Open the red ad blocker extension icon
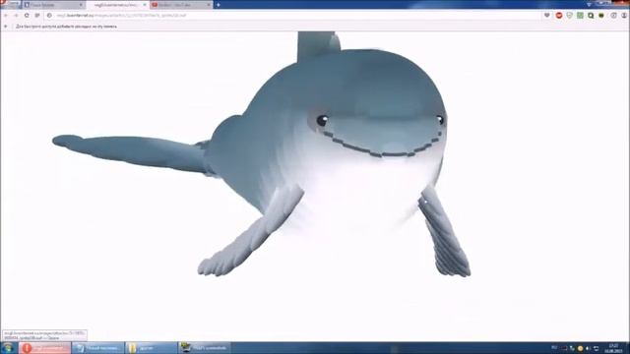 [559, 16]
